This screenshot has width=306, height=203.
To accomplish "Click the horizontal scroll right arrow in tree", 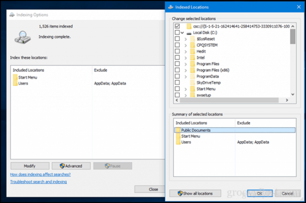I will 287,100.
